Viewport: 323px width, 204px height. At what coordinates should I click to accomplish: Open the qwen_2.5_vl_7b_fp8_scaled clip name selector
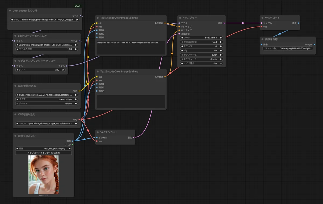point(47,95)
